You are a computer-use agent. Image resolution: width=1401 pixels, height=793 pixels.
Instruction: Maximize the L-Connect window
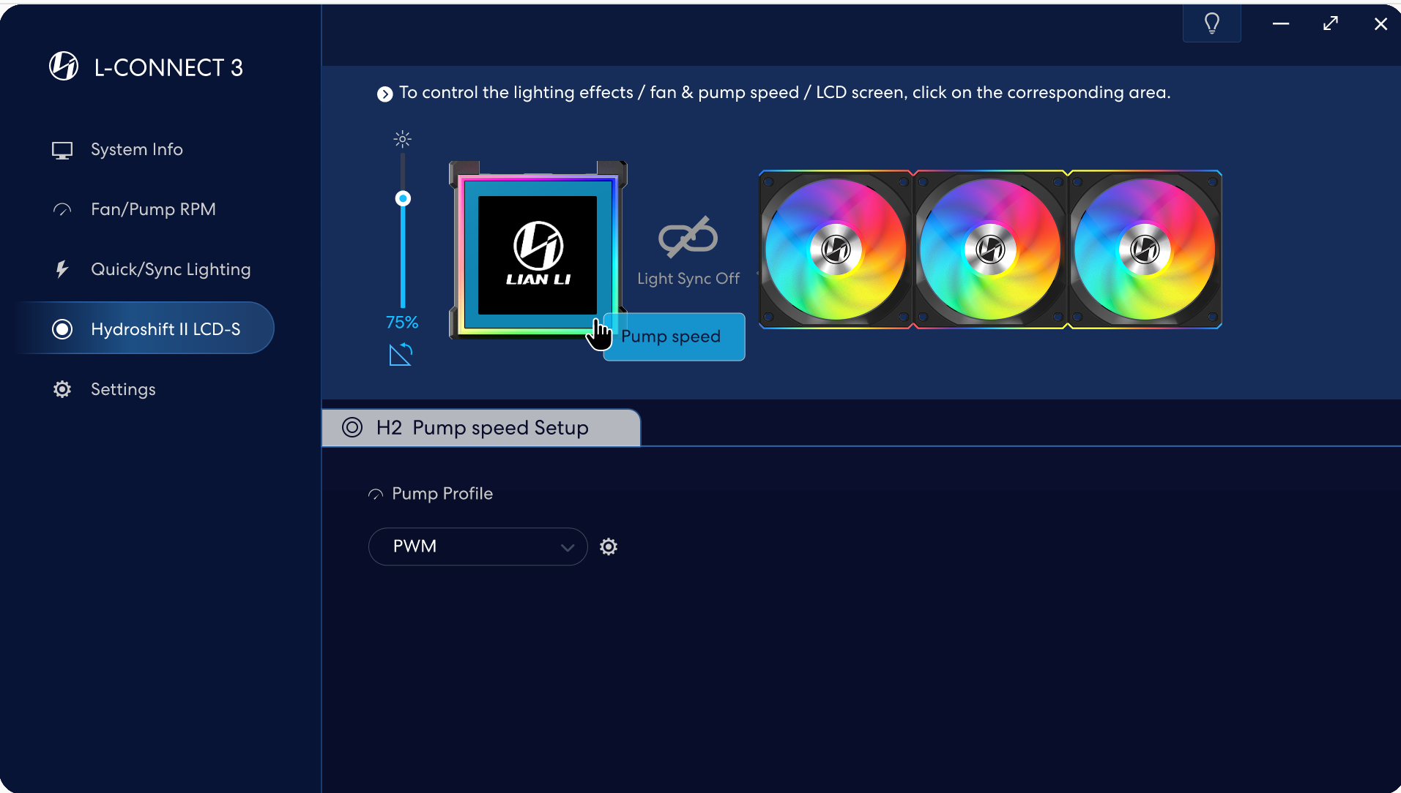1331,23
